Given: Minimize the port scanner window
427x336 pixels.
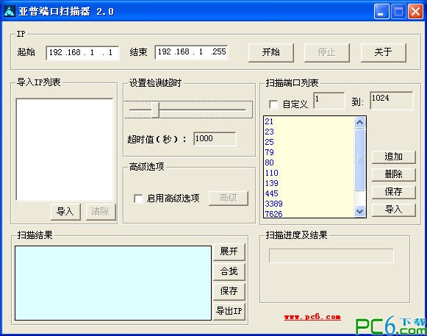Looking at the screenshot, I should tap(381, 12).
